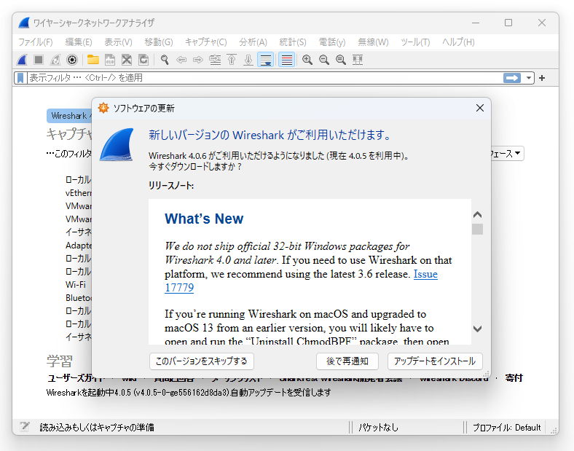
Task: Close the ソフトウェアの更新 dialog
Action: pos(480,108)
